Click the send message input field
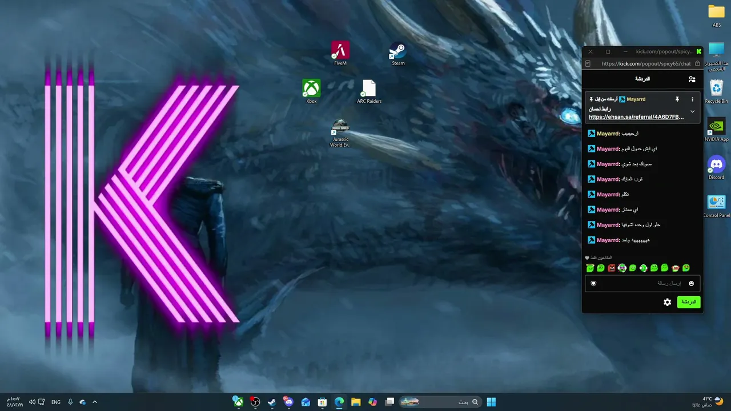The width and height of the screenshot is (731, 411). 642,283
